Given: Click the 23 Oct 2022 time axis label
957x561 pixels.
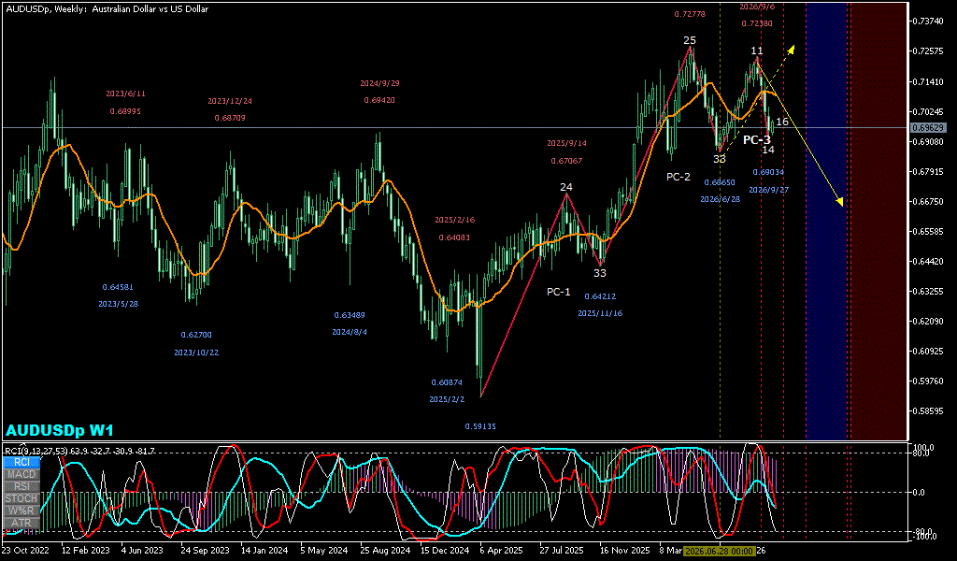Looking at the screenshot, I should [25, 550].
